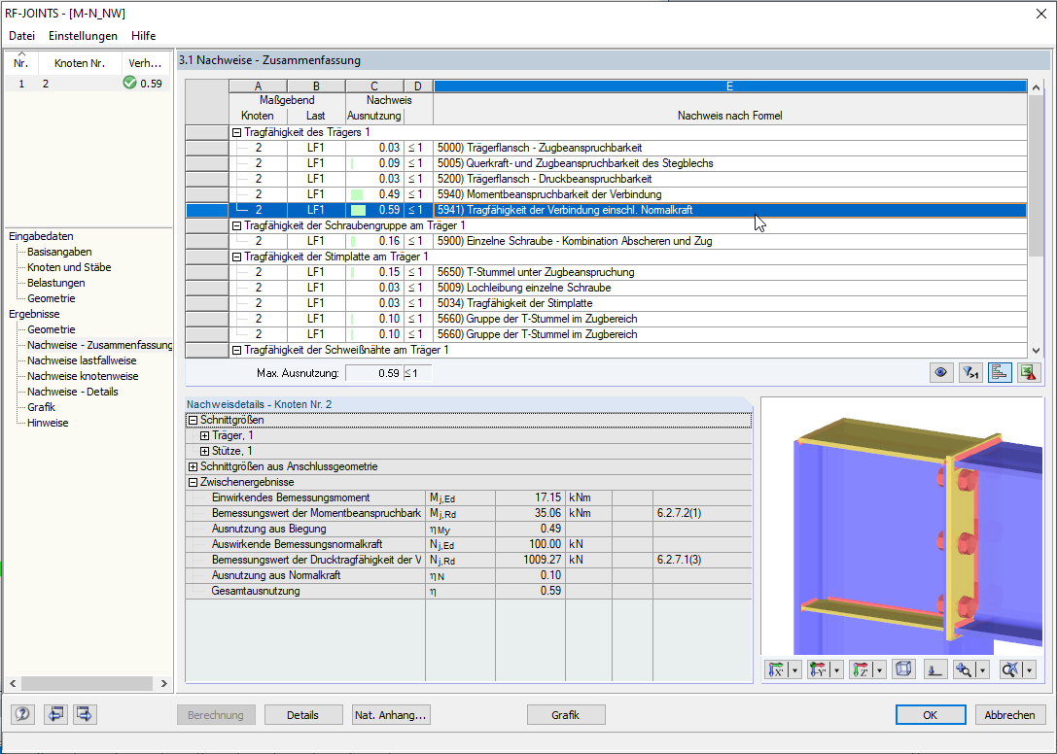
Task: Click the magnifier with cross icon
Action: (x=1010, y=669)
